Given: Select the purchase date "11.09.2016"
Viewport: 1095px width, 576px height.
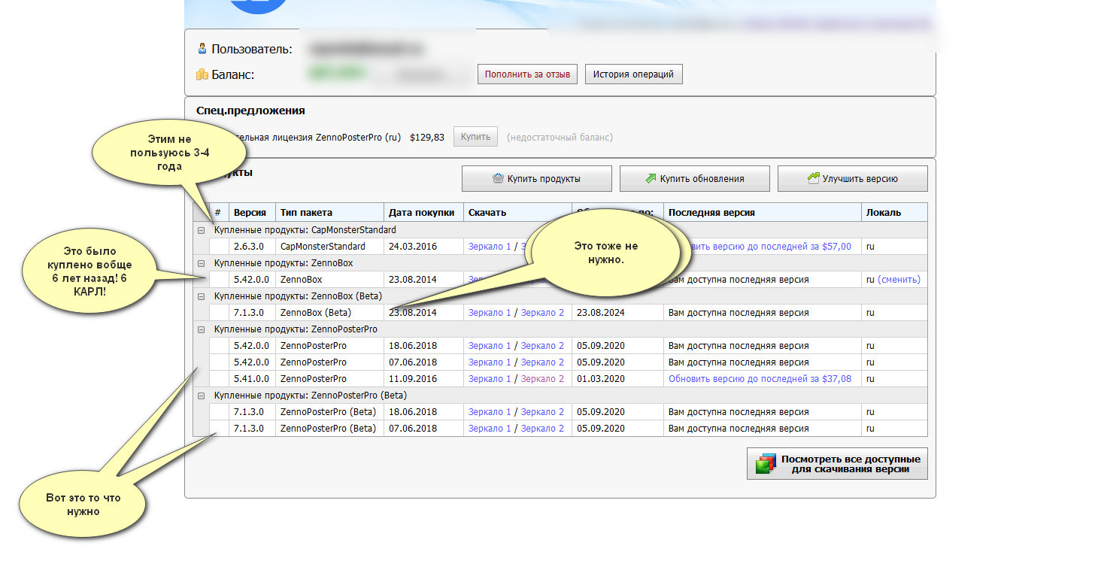Looking at the screenshot, I should (412, 379).
